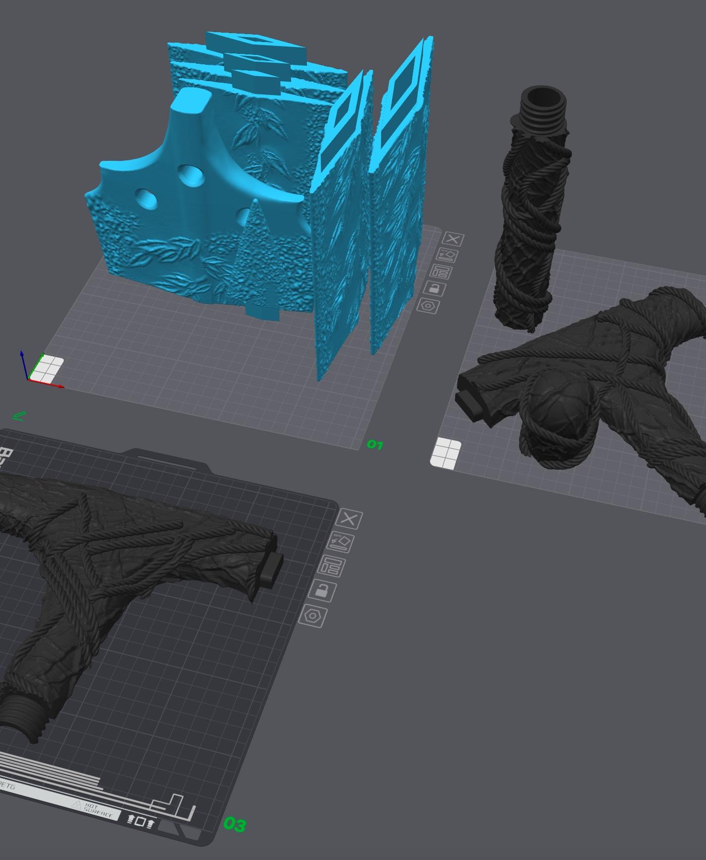Remove plate 01 with its X icon

click(453, 239)
